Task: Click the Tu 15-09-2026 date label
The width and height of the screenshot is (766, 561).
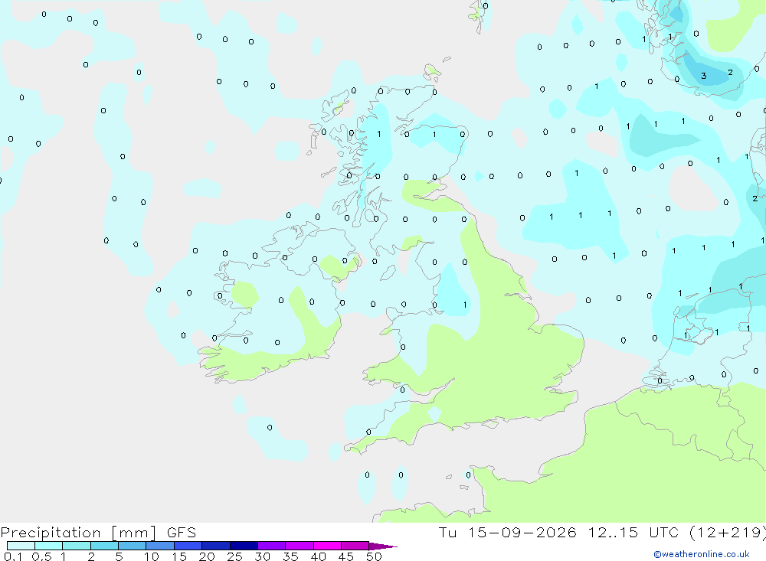Action: (x=508, y=532)
